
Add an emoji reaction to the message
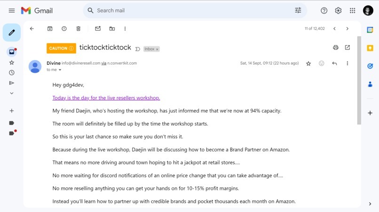click(321, 63)
